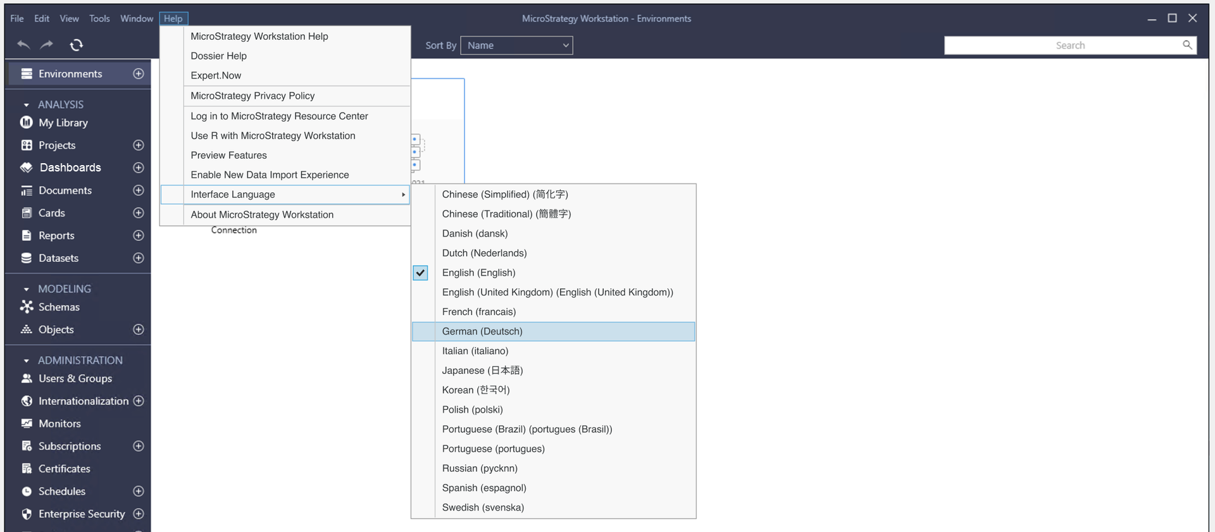The width and height of the screenshot is (1215, 532).
Task: Click the redo arrow icon
Action: coord(47,45)
